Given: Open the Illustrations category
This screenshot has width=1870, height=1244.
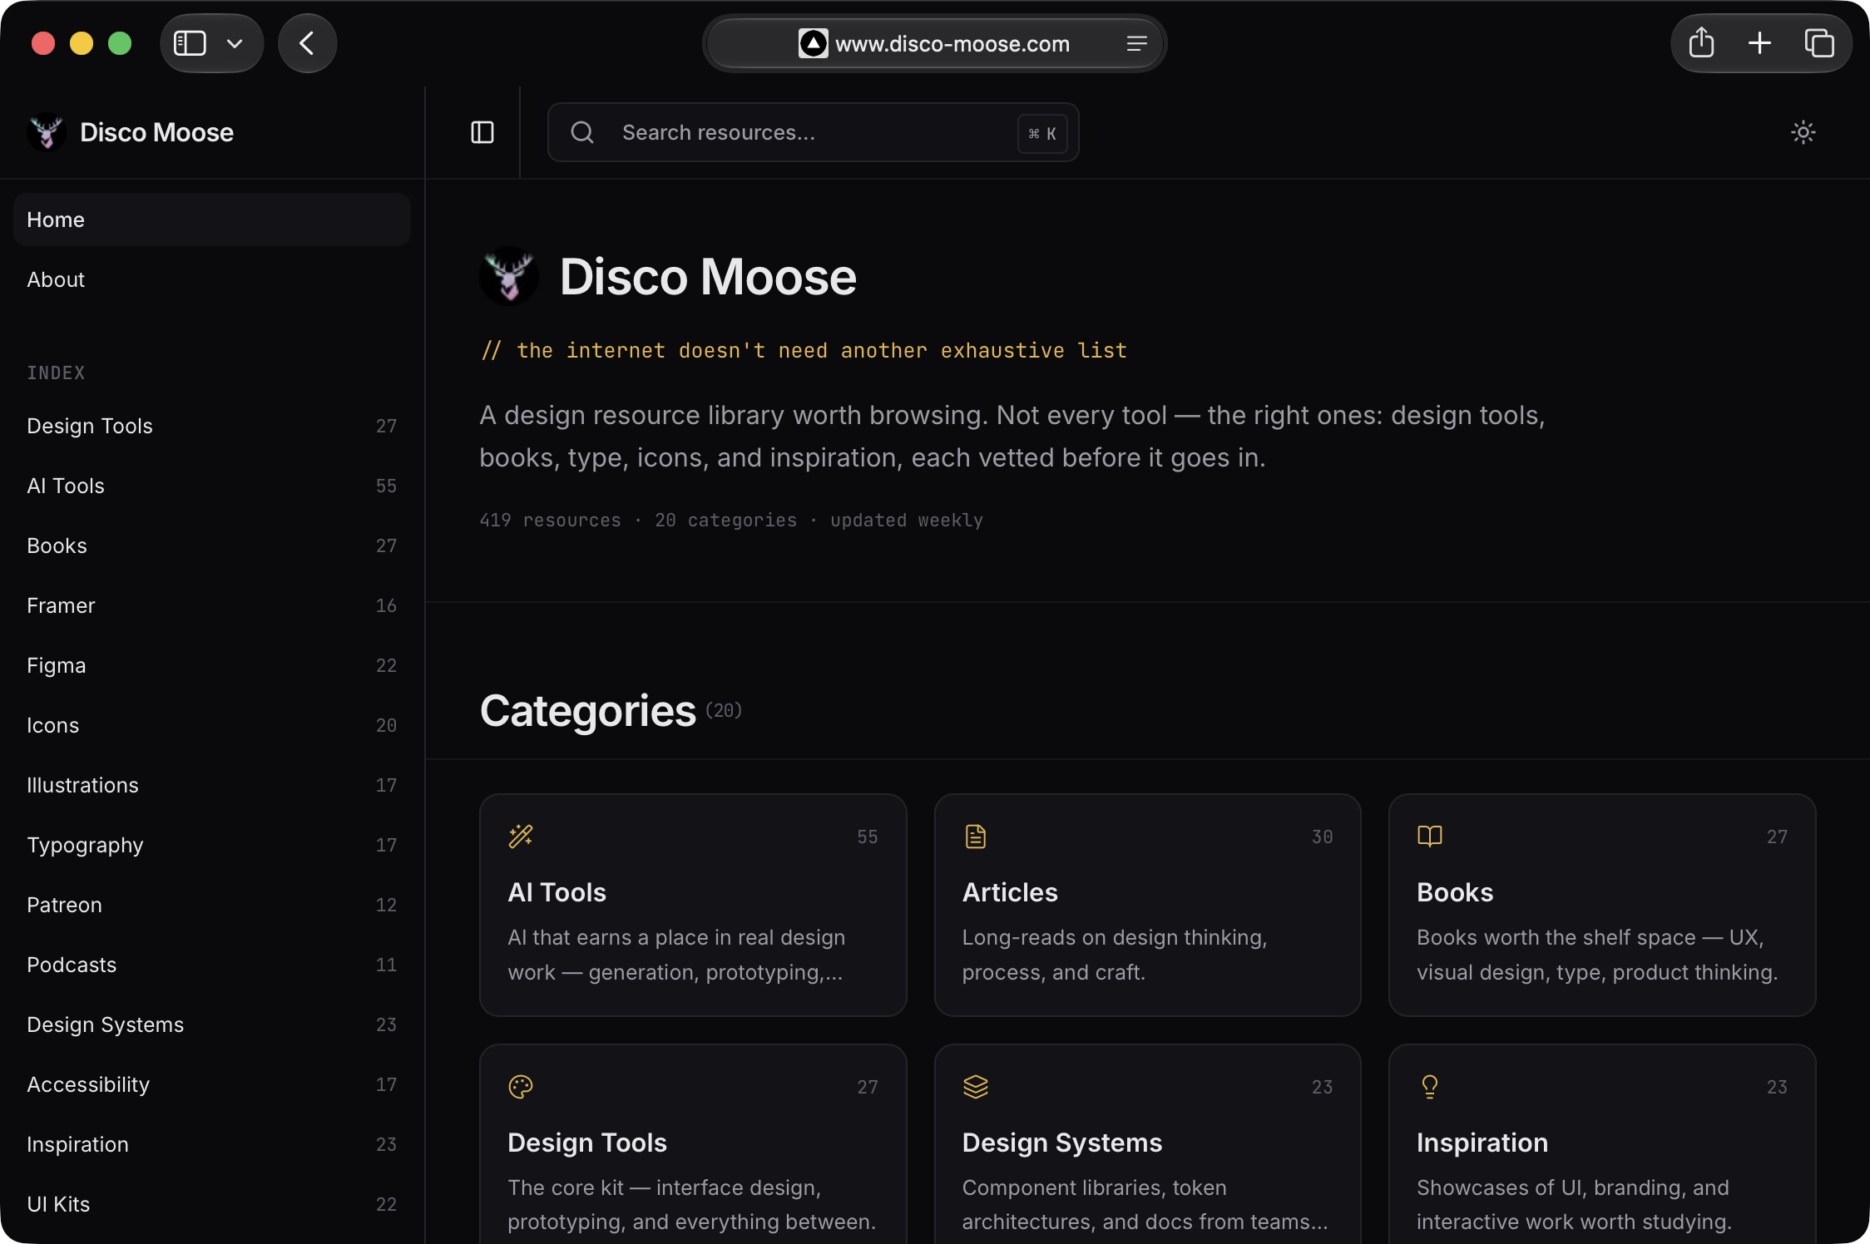Looking at the screenshot, I should (212, 785).
